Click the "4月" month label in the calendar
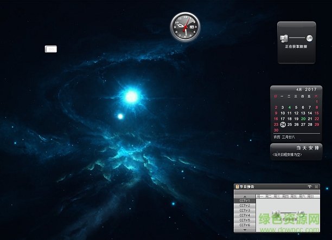 (x=299, y=89)
